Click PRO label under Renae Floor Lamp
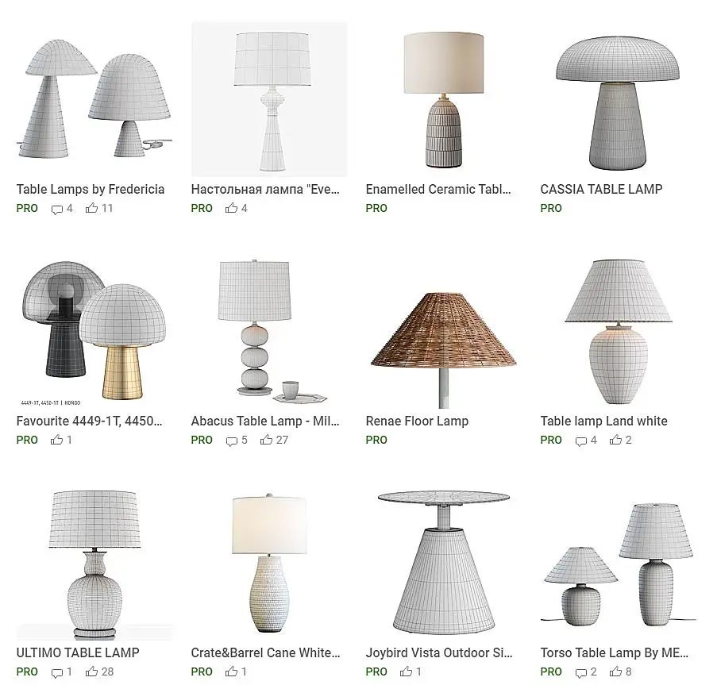Viewport: 717px width, 685px height. [376, 440]
